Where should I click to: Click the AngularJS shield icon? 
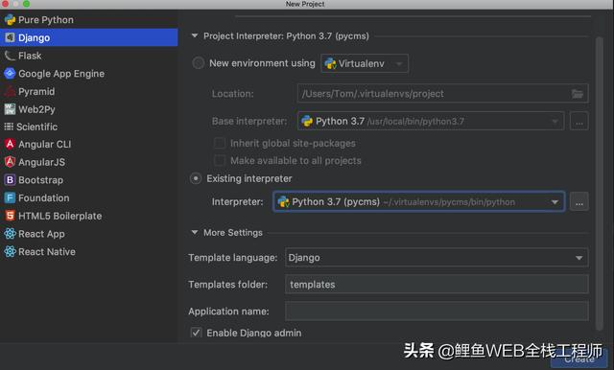coord(10,162)
